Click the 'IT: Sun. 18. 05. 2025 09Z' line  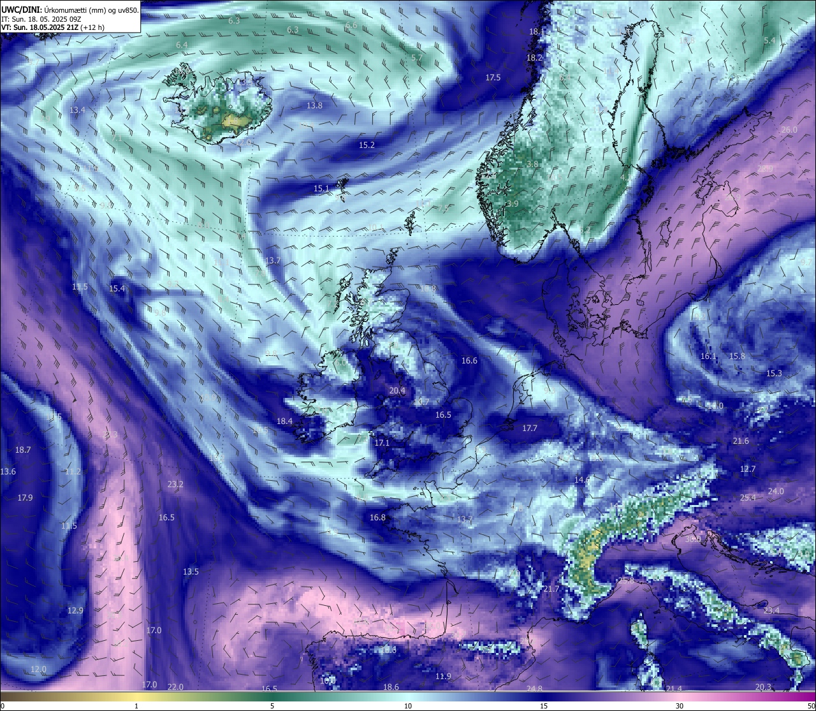pos(41,18)
